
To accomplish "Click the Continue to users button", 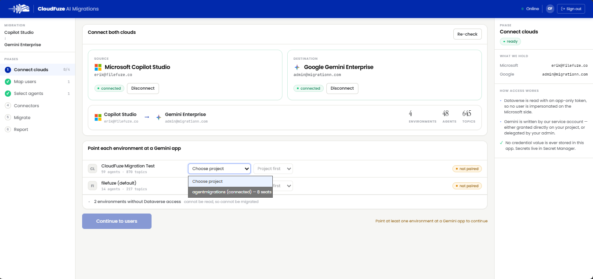I will click(x=117, y=221).
